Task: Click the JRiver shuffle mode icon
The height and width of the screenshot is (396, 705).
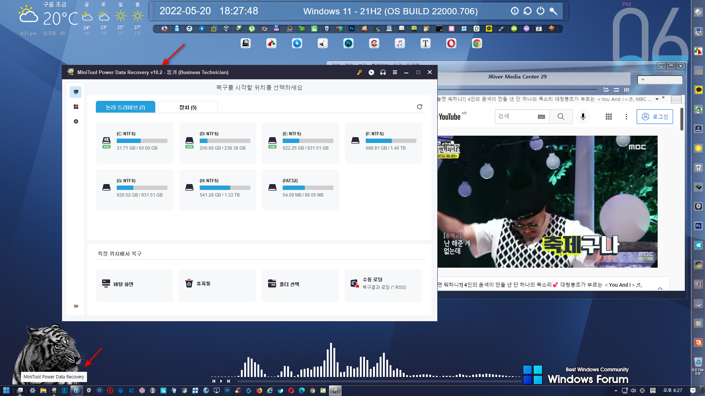Action: click(x=617, y=89)
